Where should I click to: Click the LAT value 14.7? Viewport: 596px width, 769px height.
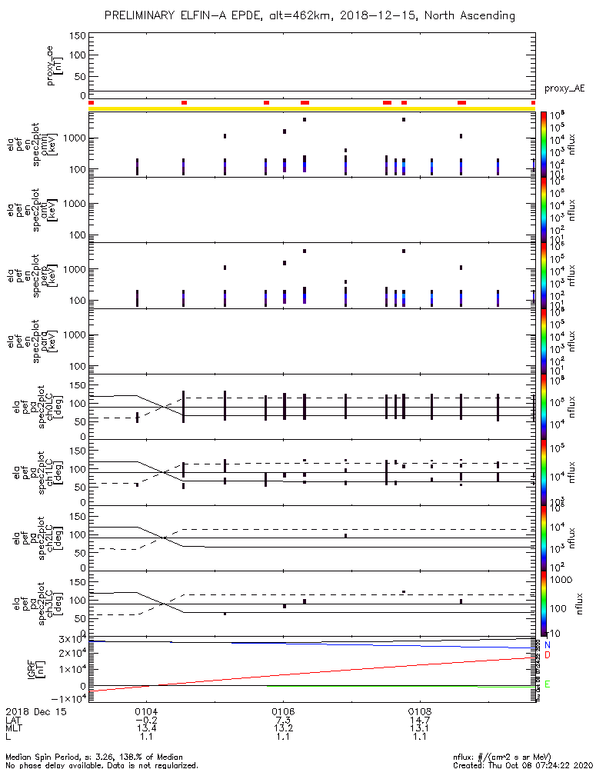[419, 721]
